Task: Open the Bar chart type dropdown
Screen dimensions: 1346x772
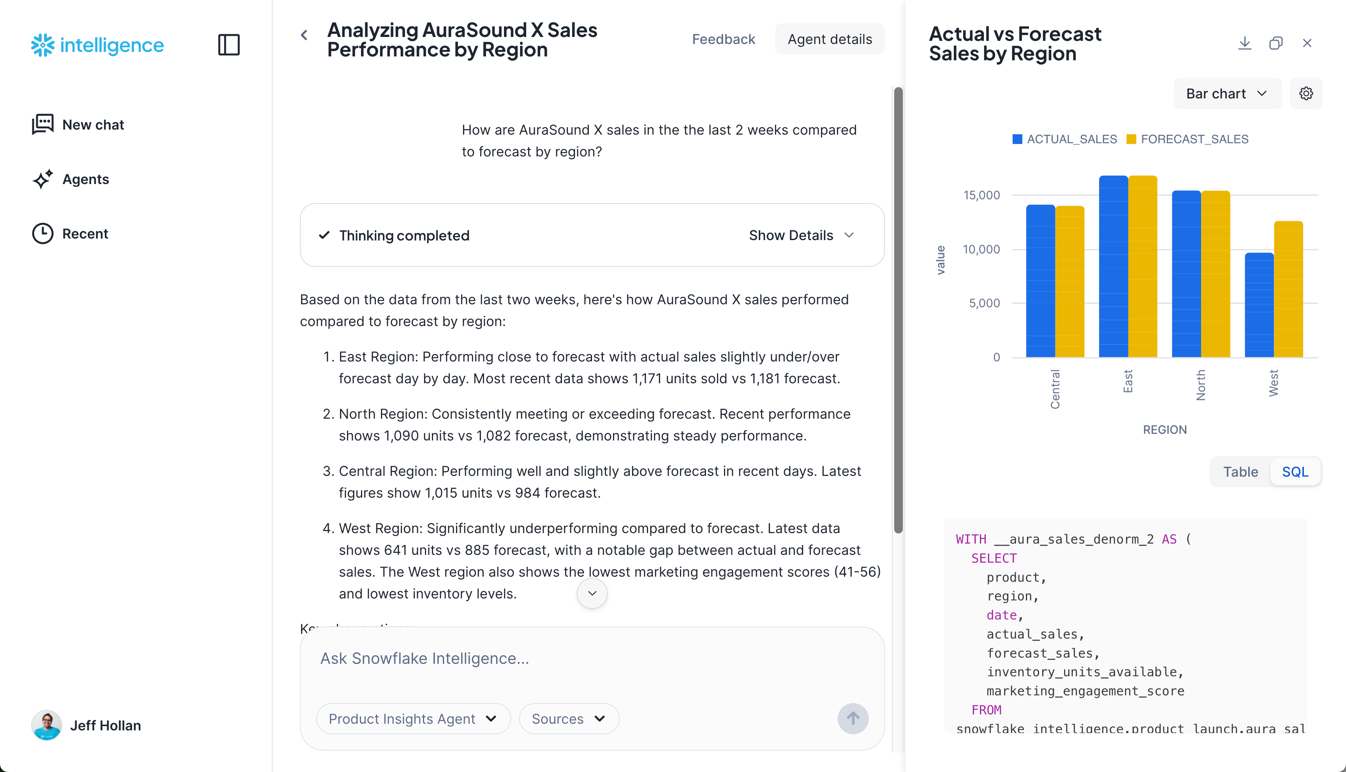Action: pos(1226,93)
